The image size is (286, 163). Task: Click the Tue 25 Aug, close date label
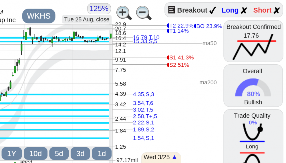coord(87,19)
